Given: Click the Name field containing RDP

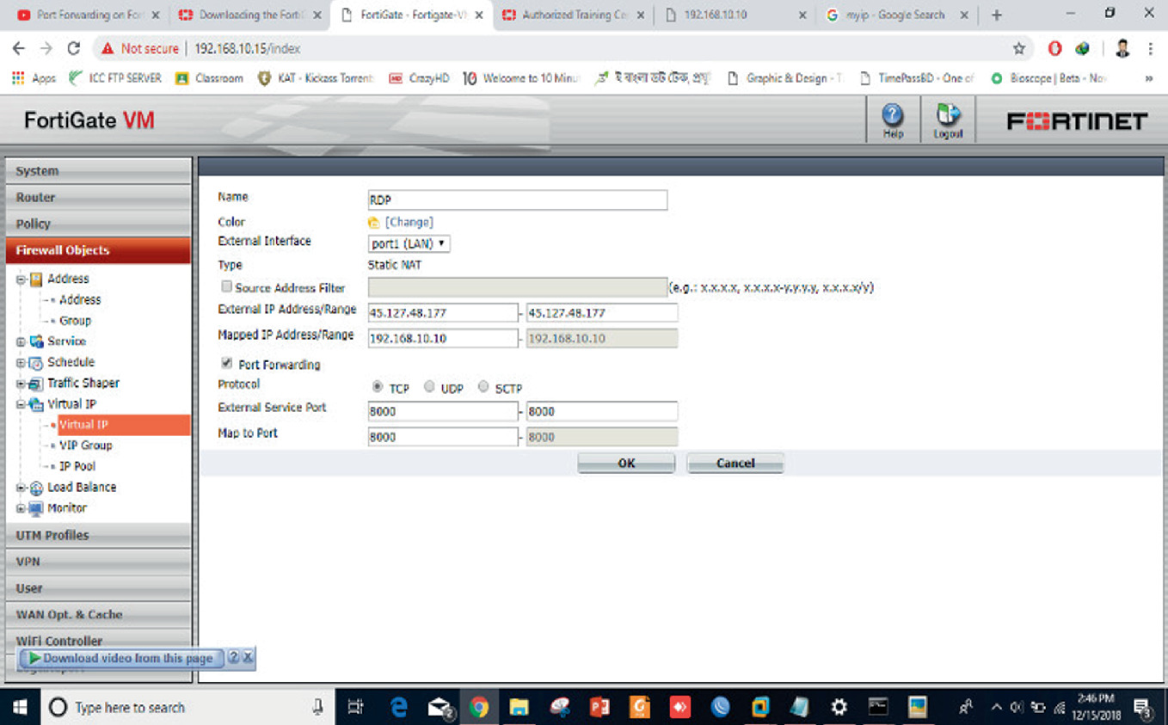Looking at the screenshot, I should (x=518, y=200).
